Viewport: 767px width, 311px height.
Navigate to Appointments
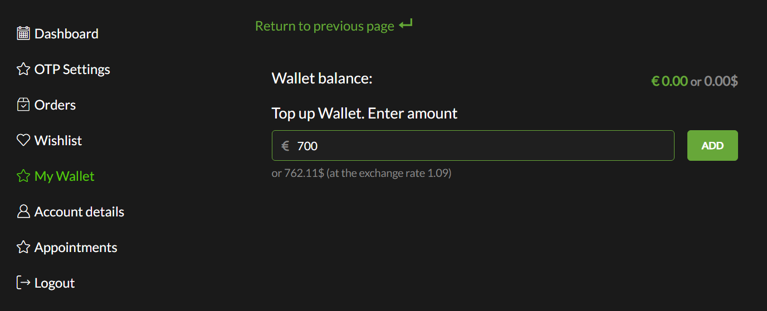coord(76,248)
